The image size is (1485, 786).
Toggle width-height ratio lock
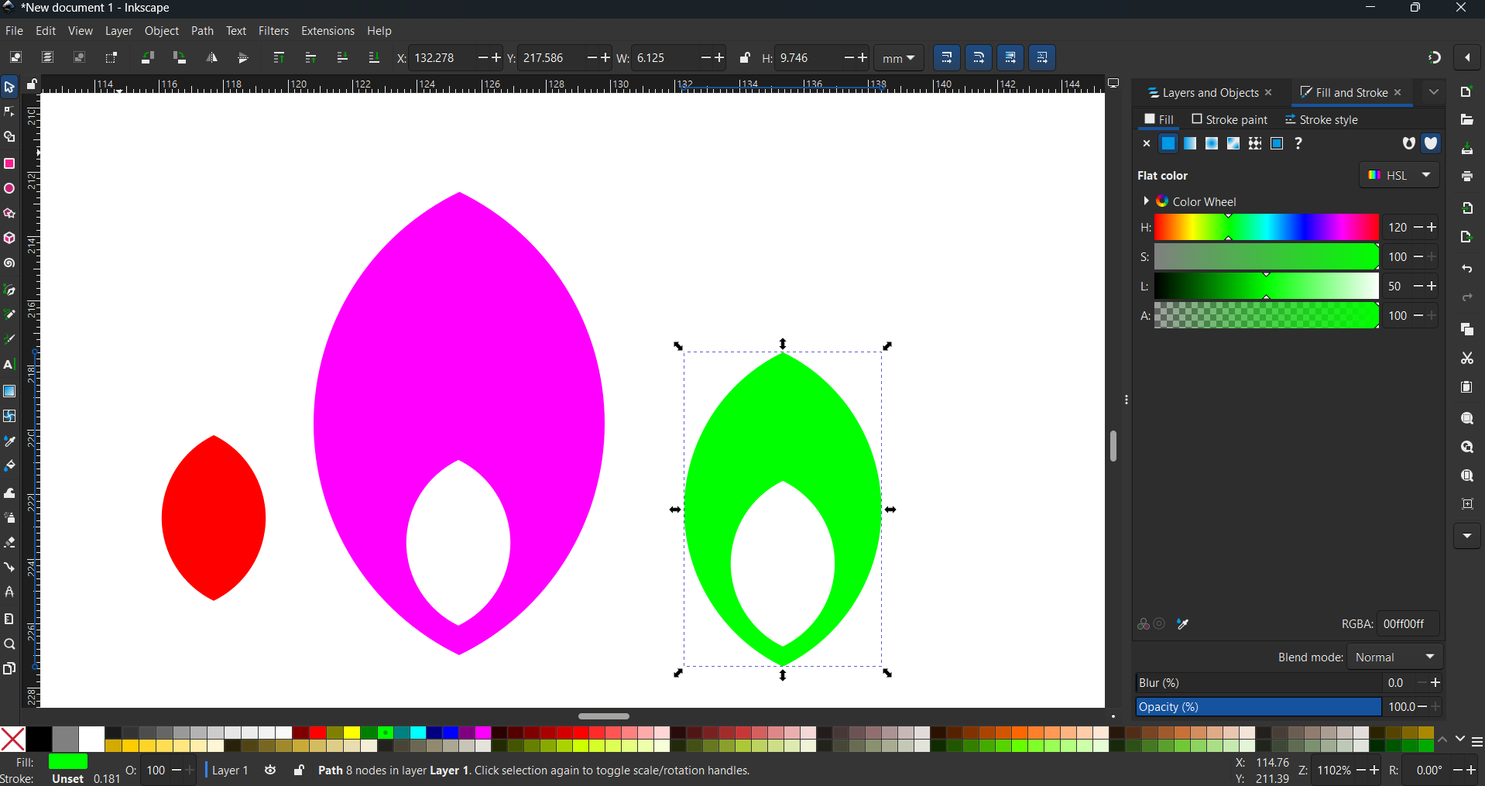pyautogui.click(x=745, y=57)
